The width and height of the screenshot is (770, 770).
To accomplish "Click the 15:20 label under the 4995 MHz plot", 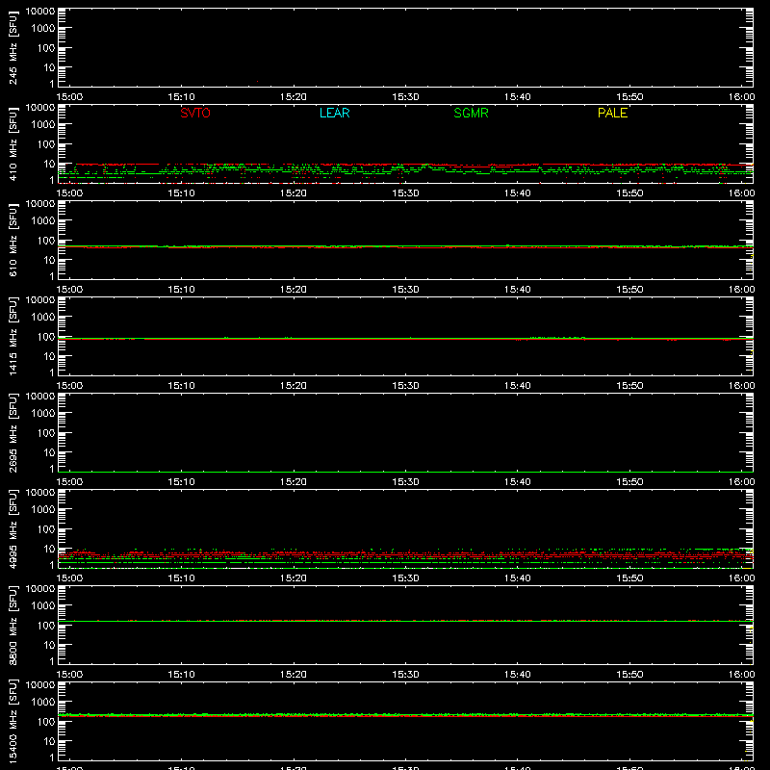I will click(x=294, y=578).
